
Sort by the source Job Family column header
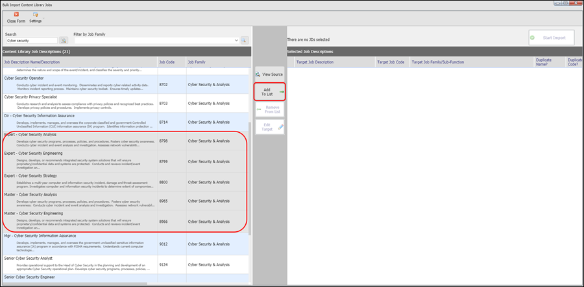[x=219, y=62]
